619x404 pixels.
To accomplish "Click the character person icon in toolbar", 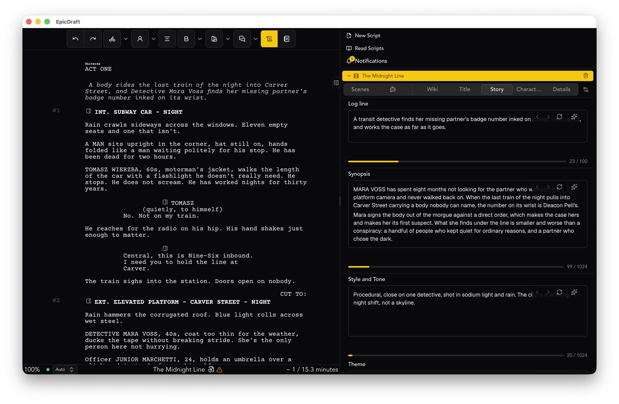I will point(140,39).
